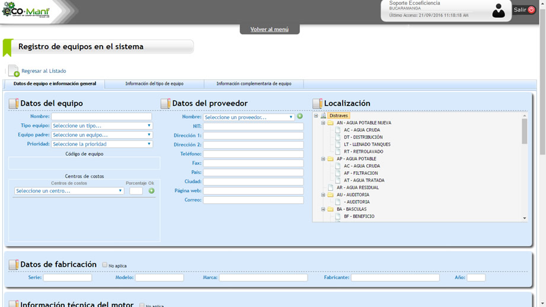Focus the Serie input field
This screenshot has width=546, height=307.
coord(68,277)
